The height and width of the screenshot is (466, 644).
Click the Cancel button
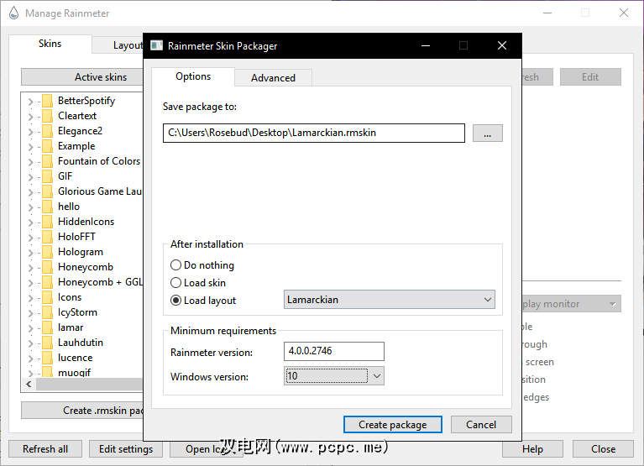coord(481,425)
